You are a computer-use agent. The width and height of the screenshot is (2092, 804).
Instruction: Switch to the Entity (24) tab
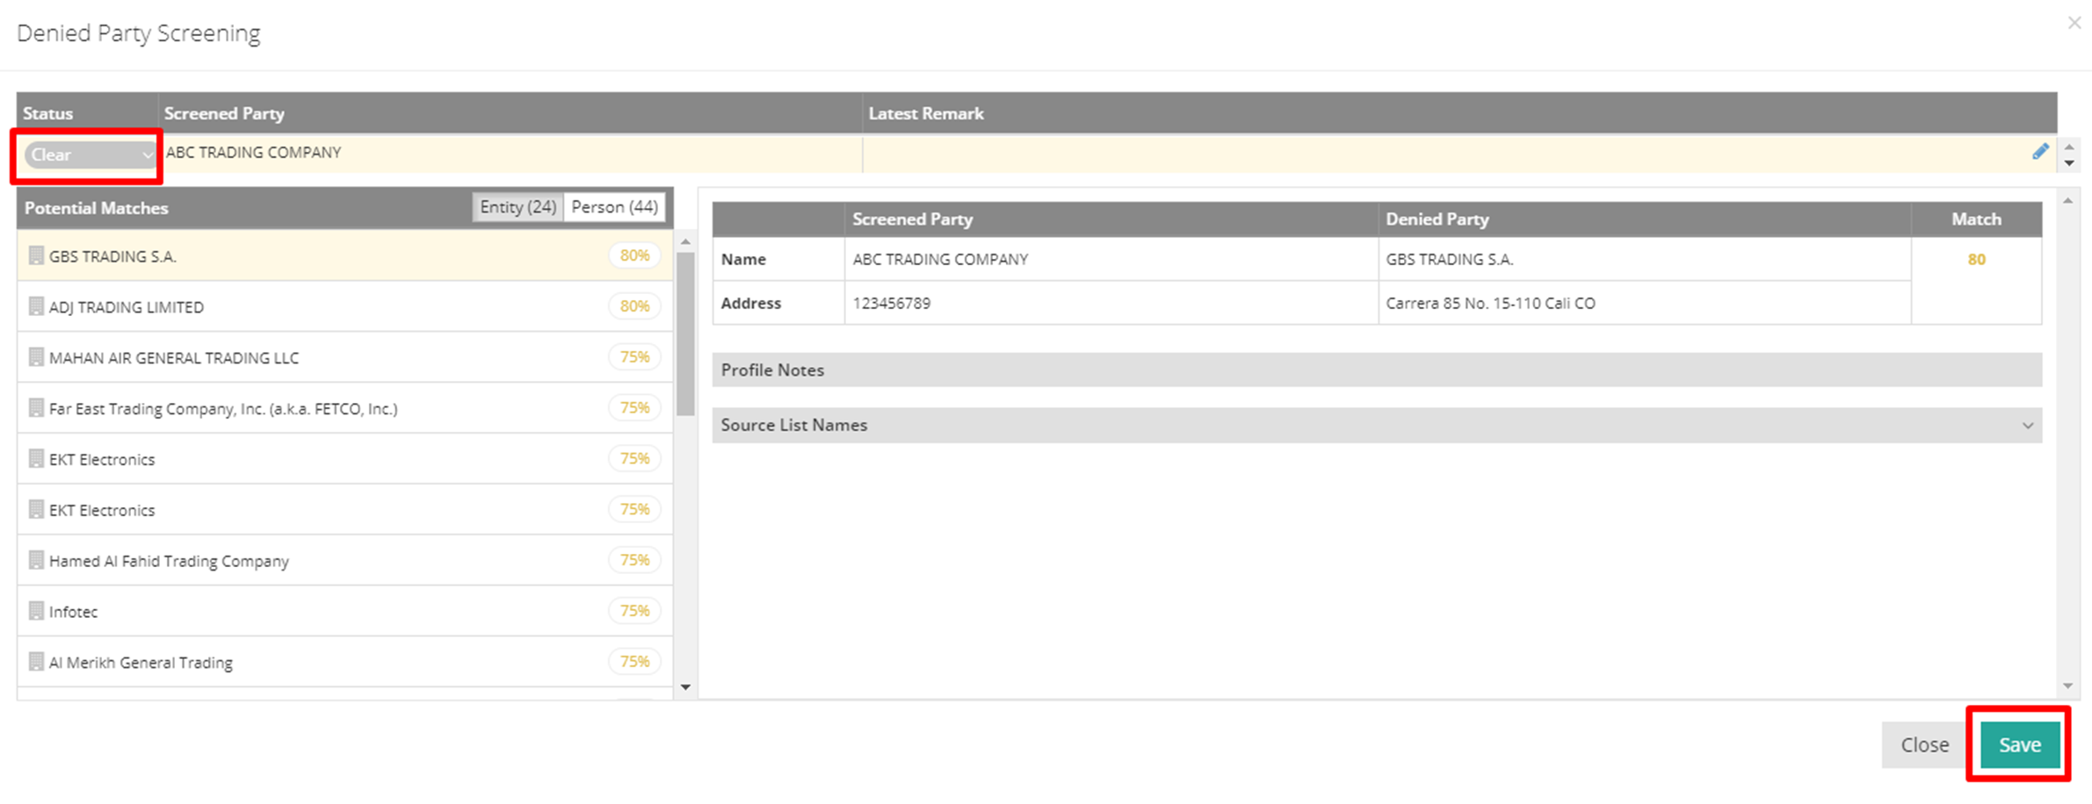pos(518,207)
